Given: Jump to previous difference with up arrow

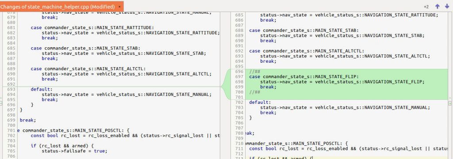Looking at the screenshot, I should pos(437,6).
